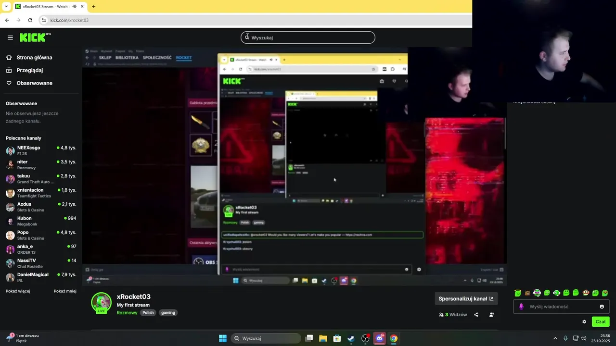Click the live stream video player
Screen dimensions: 616x346
pos(295,167)
